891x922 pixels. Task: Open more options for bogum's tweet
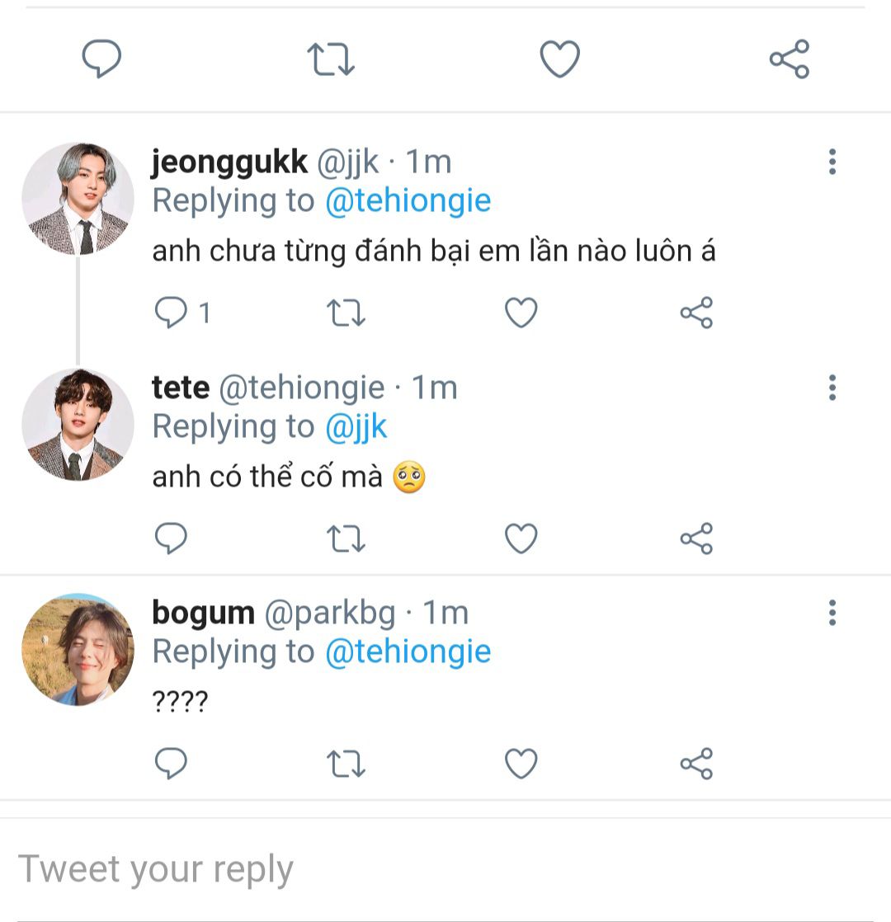[832, 613]
